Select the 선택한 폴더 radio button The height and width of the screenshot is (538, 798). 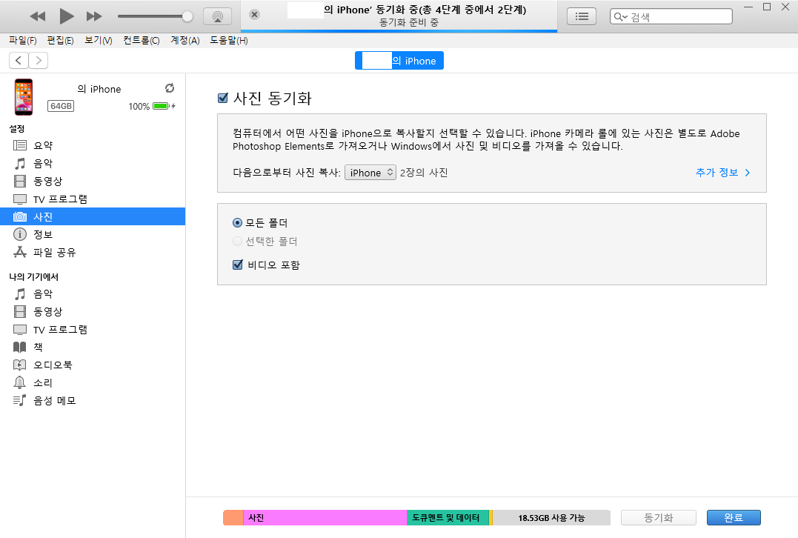237,242
